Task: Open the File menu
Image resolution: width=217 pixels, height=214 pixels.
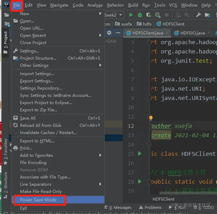Action: click(17, 5)
